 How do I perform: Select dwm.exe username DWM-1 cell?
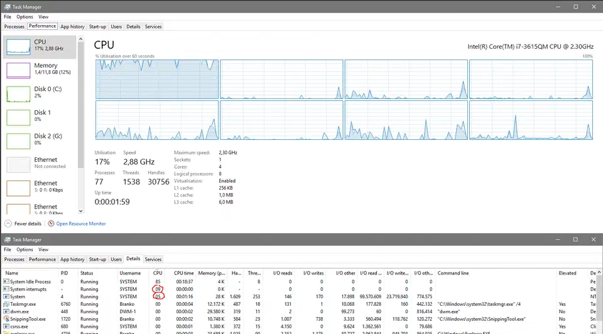point(128,311)
